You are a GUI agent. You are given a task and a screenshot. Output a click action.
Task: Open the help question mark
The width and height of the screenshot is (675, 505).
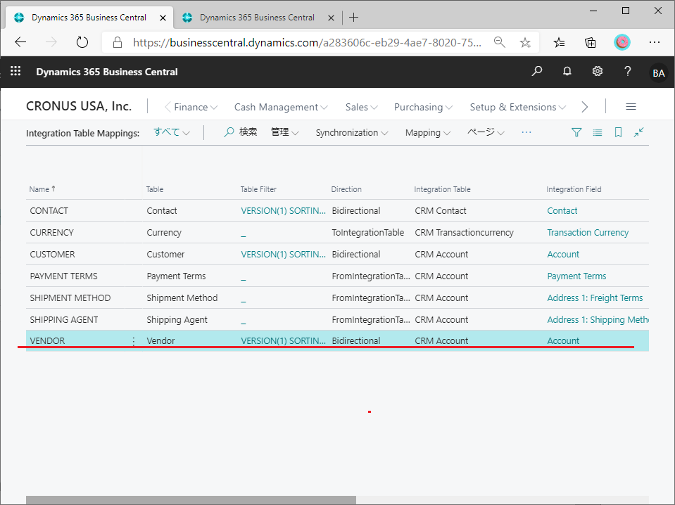(627, 72)
